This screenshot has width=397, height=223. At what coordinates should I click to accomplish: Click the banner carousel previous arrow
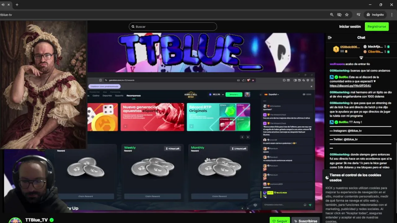pyautogui.click(x=243, y=137)
